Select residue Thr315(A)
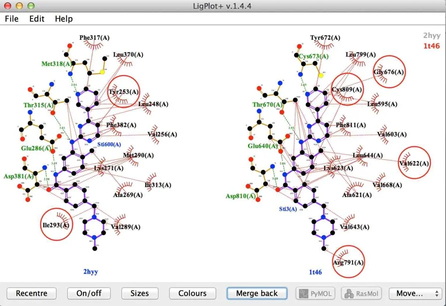 pos(38,105)
